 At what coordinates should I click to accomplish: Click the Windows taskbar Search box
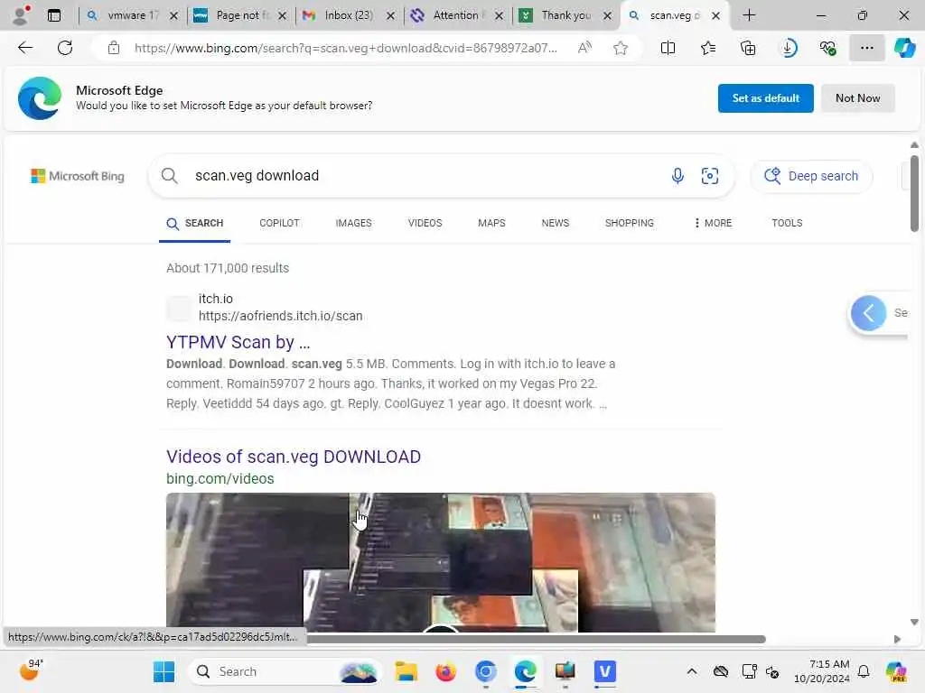285,671
